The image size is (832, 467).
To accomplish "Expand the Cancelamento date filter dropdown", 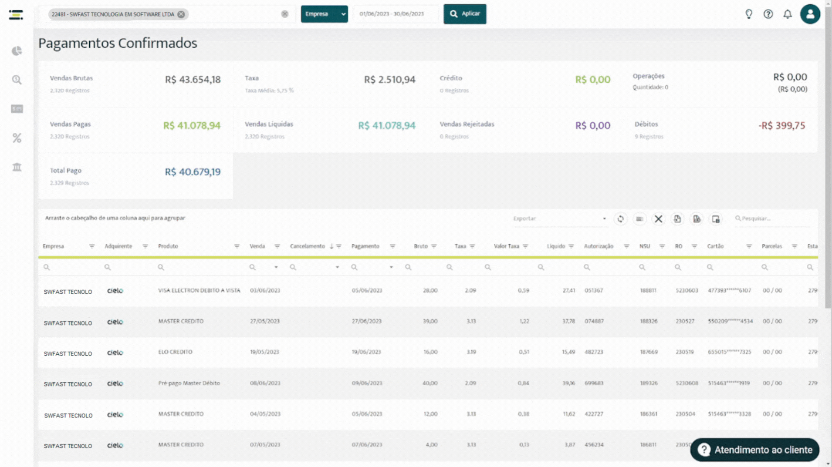I will click(337, 267).
